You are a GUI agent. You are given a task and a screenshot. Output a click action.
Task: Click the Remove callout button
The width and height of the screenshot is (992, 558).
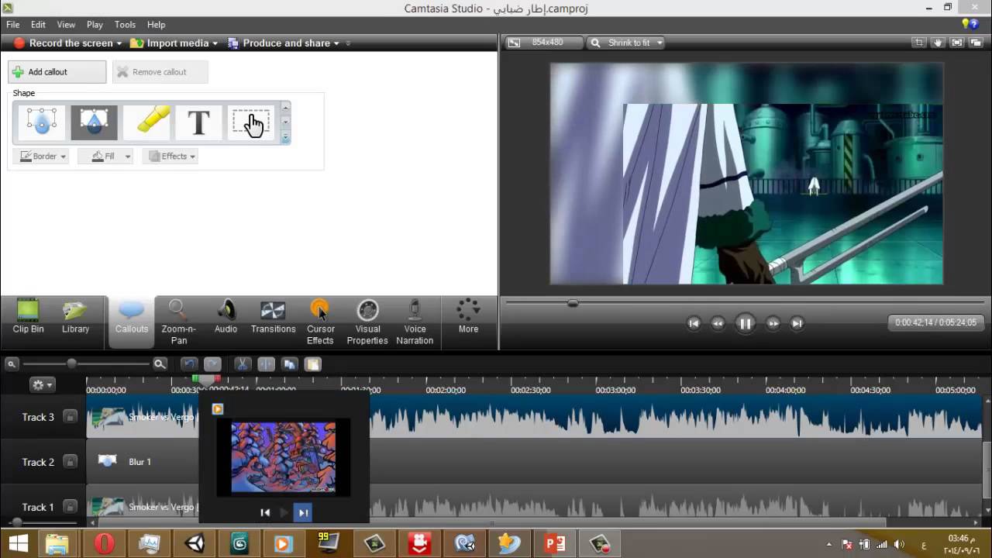pyautogui.click(x=160, y=72)
